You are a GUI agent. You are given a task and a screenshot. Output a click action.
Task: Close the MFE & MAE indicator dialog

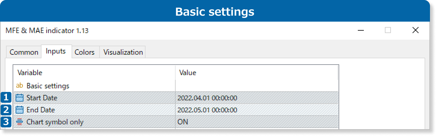pos(415,30)
